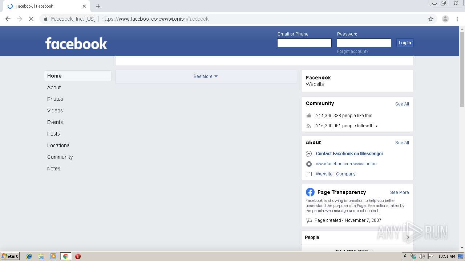Open media player taskbar icon

point(53,256)
